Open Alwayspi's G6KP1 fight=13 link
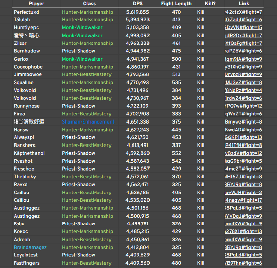The width and height of the screenshot is (277, 268). pos(243,137)
